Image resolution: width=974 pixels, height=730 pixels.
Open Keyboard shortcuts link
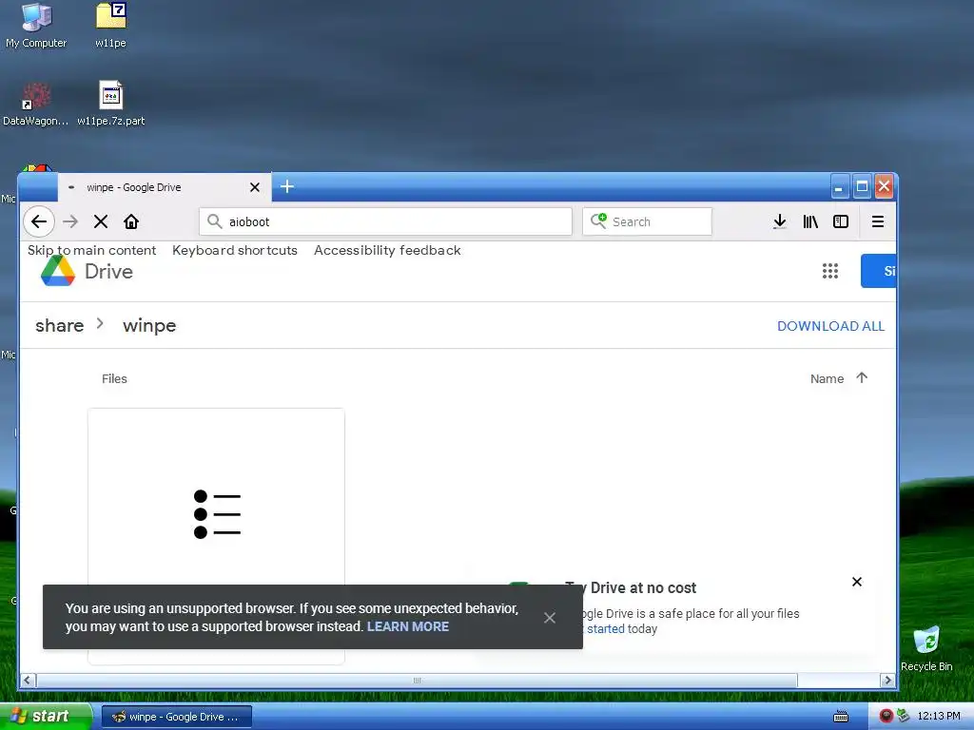pos(235,250)
